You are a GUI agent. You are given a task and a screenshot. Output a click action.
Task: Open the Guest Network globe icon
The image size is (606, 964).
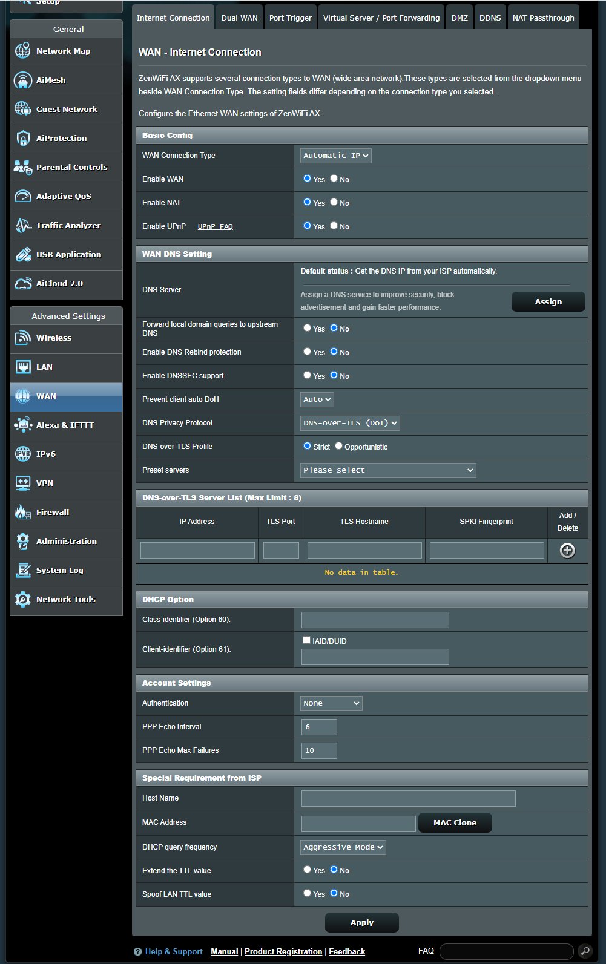click(23, 110)
